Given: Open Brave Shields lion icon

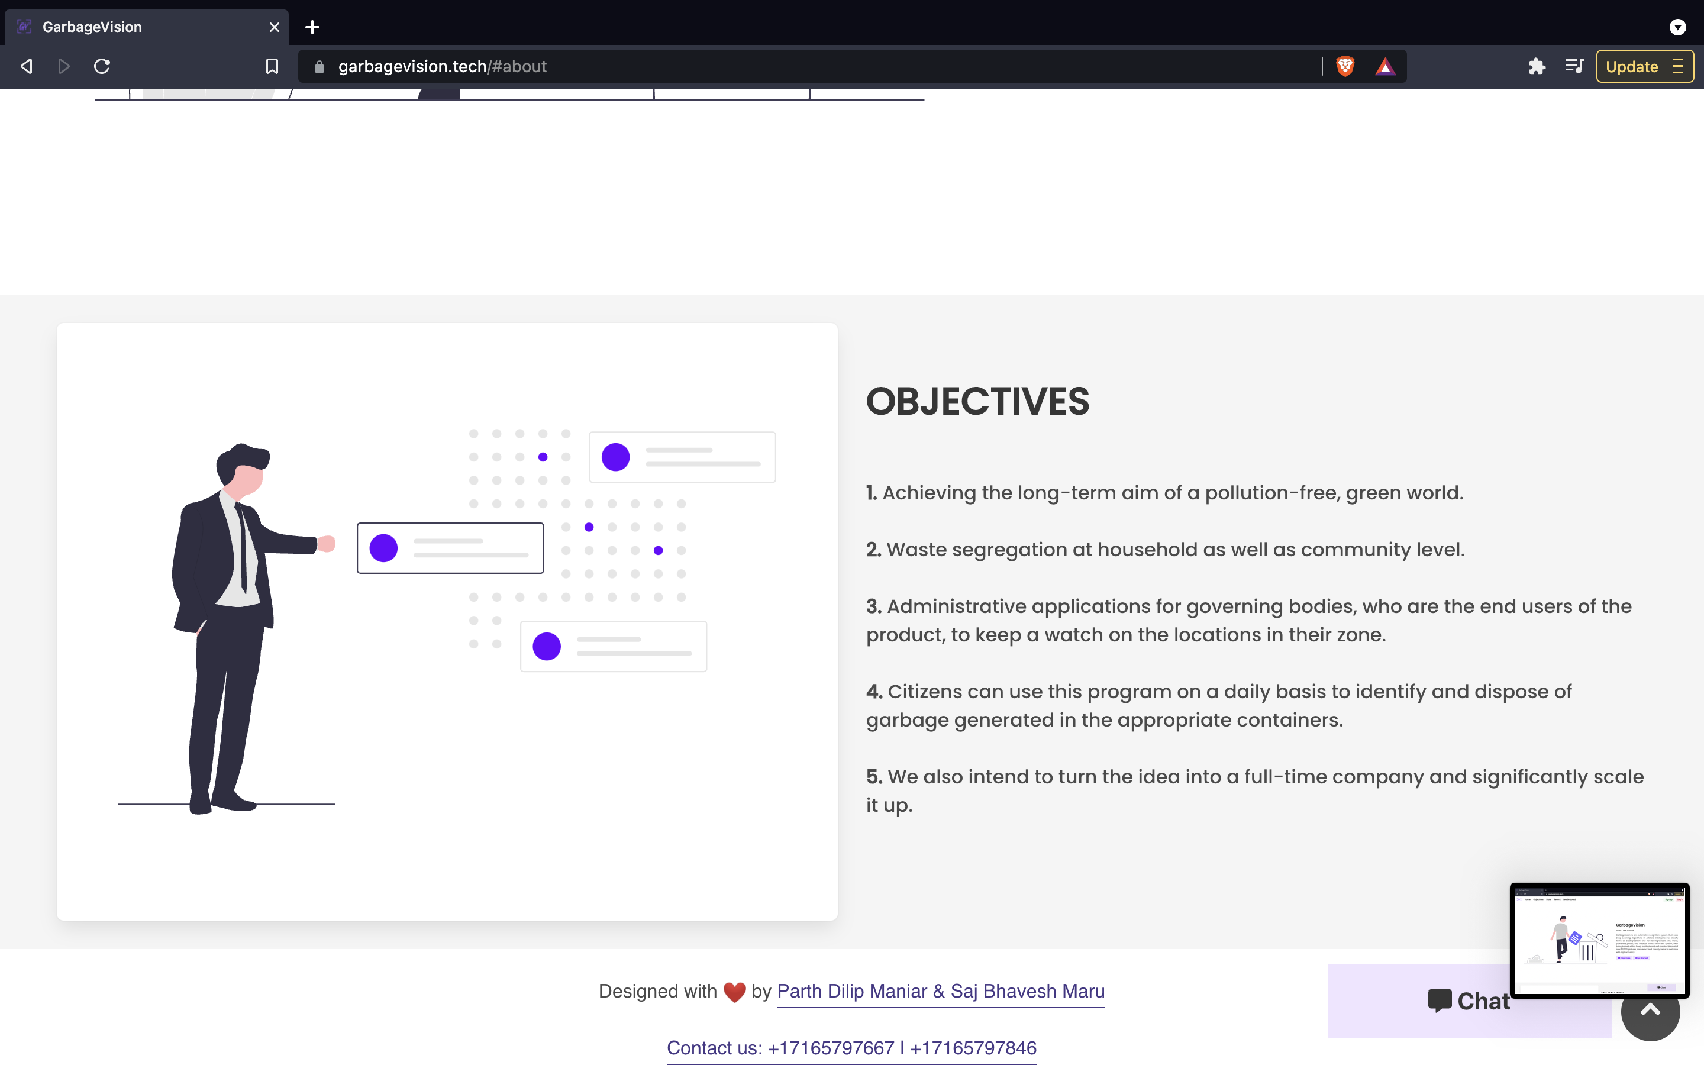Looking at the screenshot, I should (x=1345, y=66).
